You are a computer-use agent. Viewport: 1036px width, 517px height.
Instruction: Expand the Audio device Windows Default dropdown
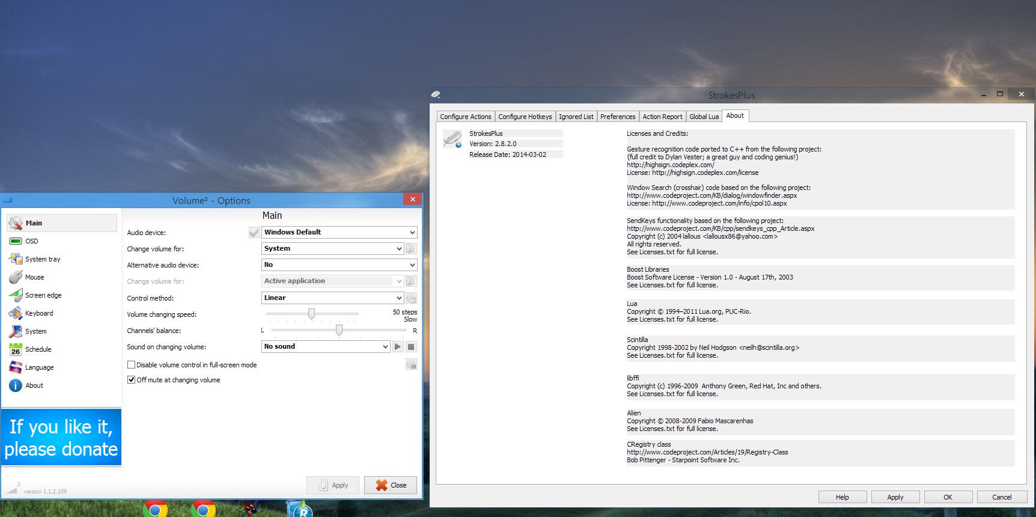click(340, 232)
